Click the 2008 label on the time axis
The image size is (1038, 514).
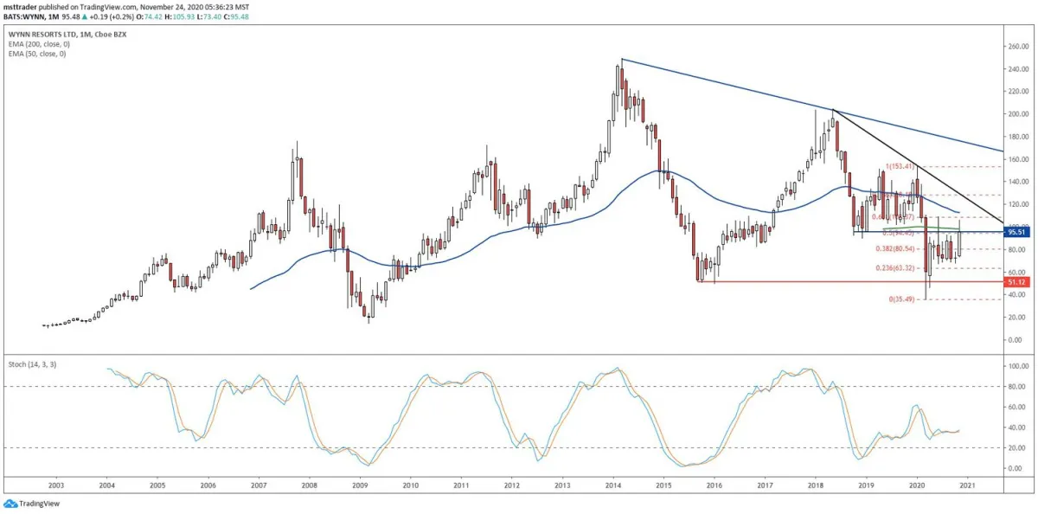(309, 487)
